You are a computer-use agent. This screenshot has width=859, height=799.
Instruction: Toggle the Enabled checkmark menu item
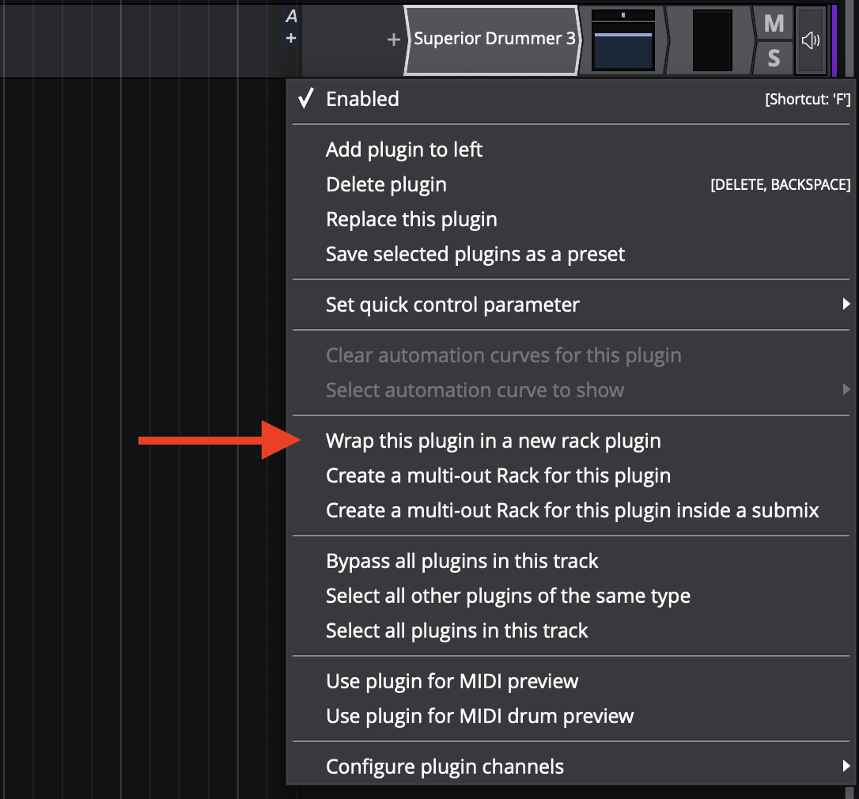pos(362,99)
